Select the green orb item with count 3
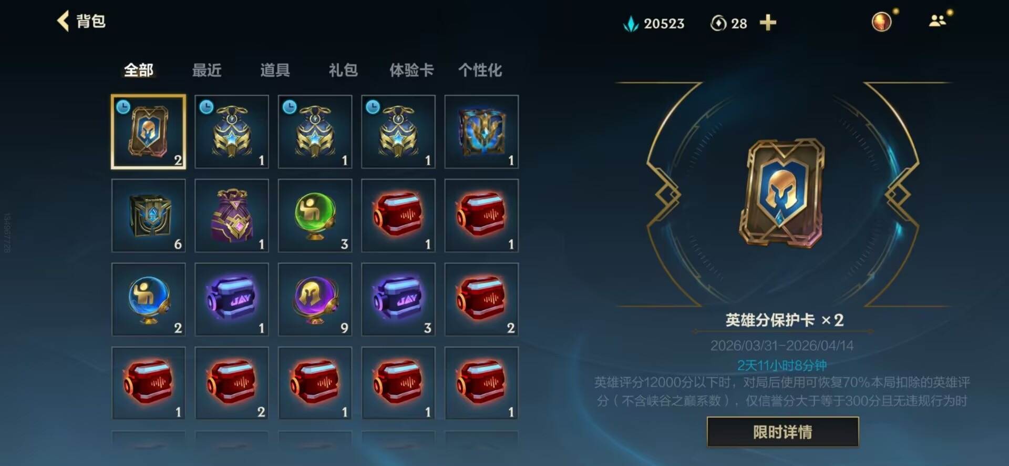Screen dimensions: 1009x466 315,216
